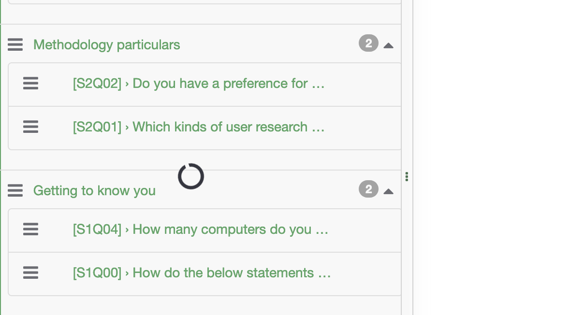Click drag handle for question S1Q00

point(30,273)
